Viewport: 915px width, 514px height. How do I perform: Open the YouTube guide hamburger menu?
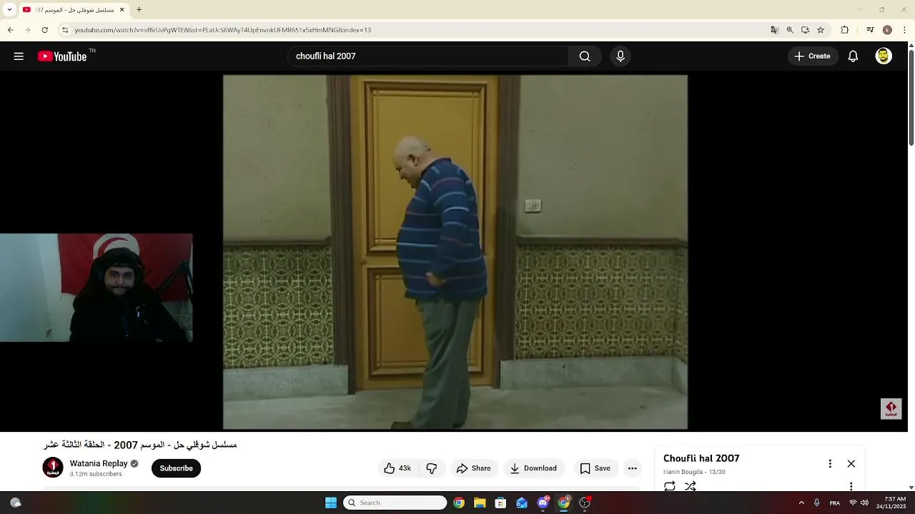click(19, 56)
